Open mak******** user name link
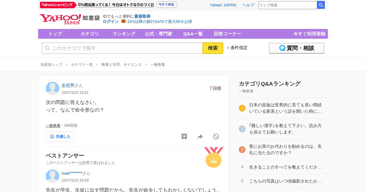This screenshot has height=192, width=366. [x=72, y=173]
